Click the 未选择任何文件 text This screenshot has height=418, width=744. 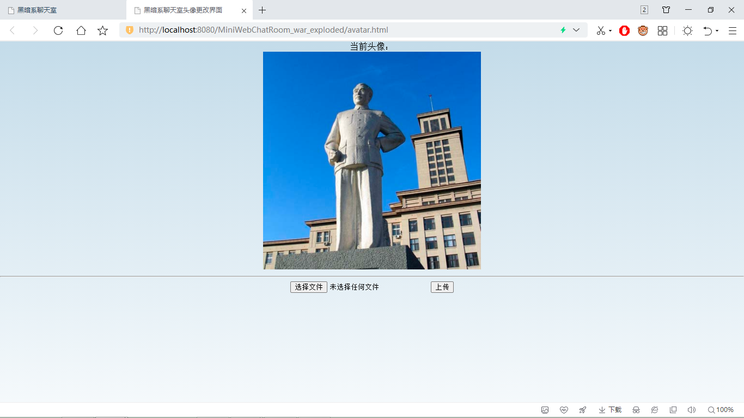tap(354, 287)
